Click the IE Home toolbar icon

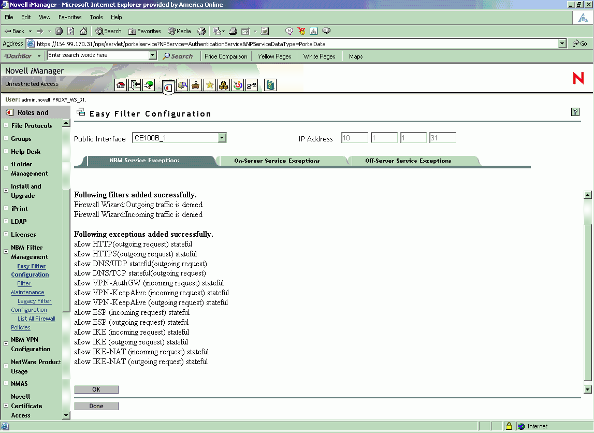click(83, 31)
